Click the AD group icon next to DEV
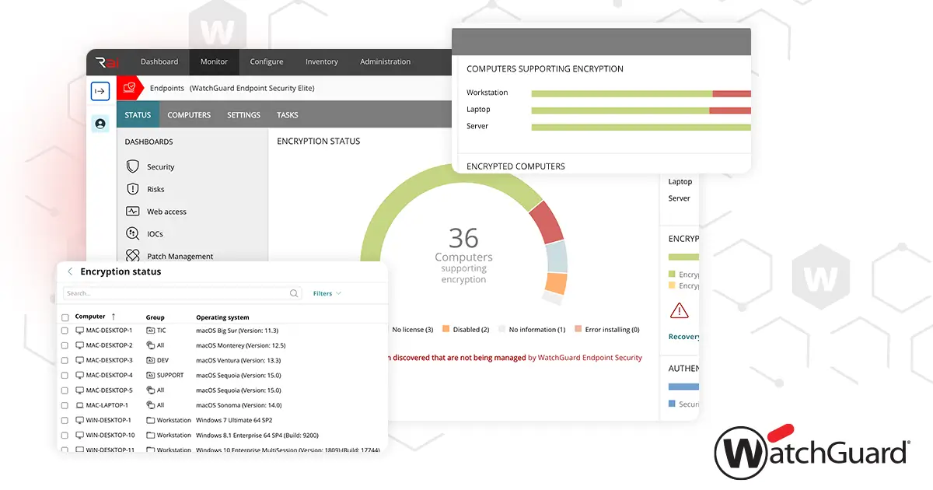Screen dimensions: 933x490 (150, 360)
